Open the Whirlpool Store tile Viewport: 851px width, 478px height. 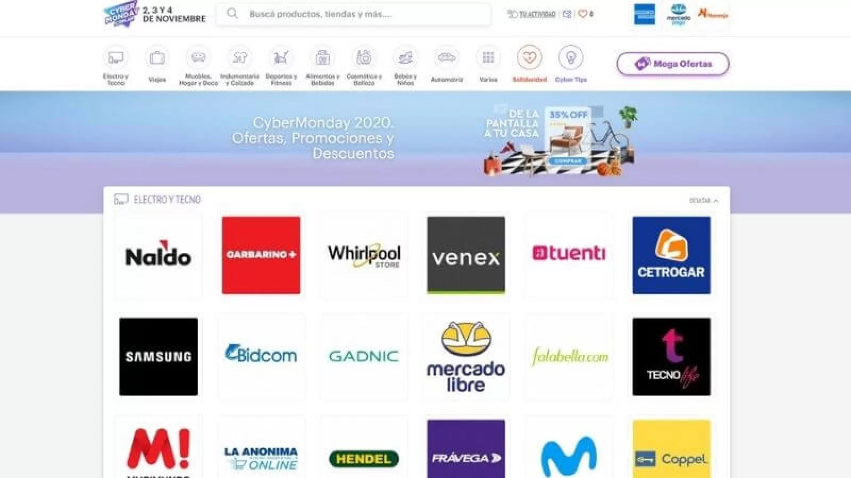(x=364, y=255)
